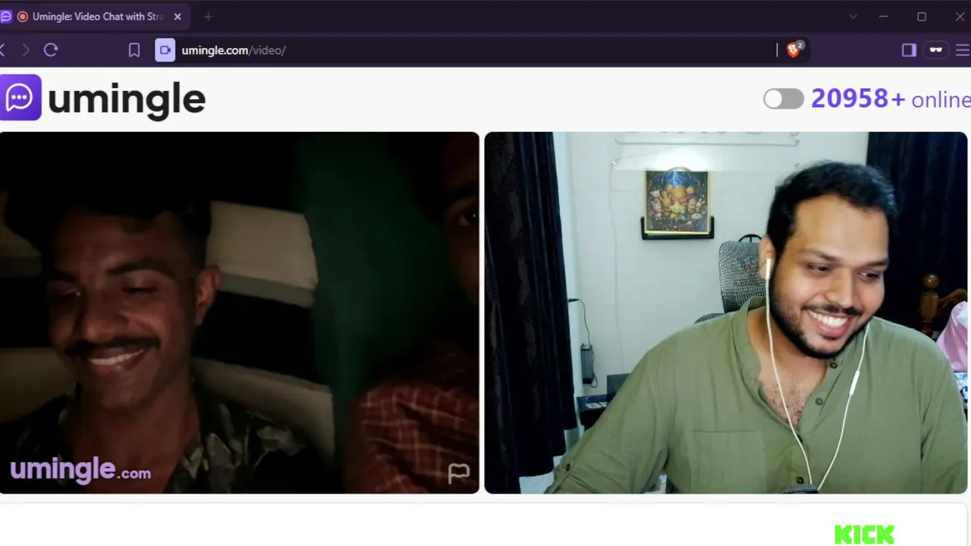Click your own webcam video feed
This screenshot has height=546, width=971.
pyautogui.click(x=726, y=312)
